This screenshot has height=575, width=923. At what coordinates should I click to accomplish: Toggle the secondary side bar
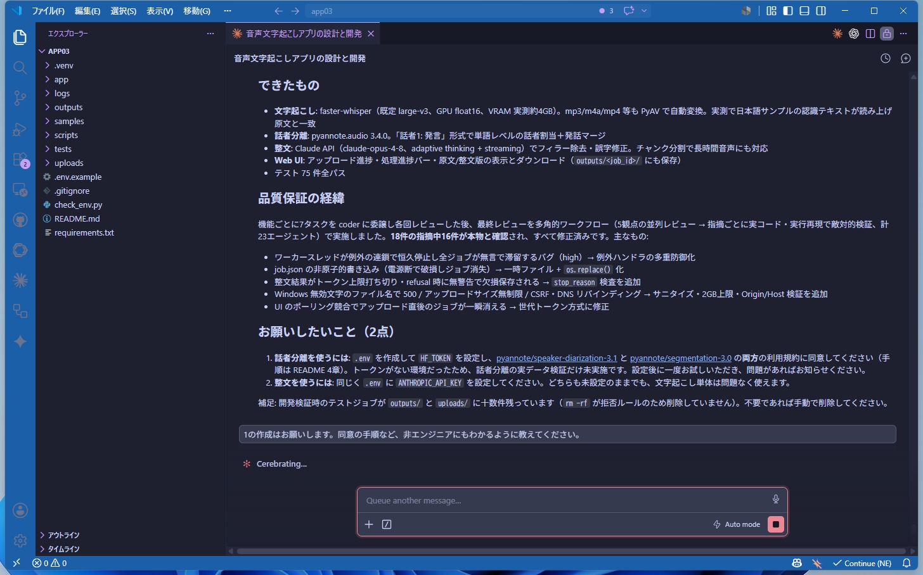[x=821, y=11]
